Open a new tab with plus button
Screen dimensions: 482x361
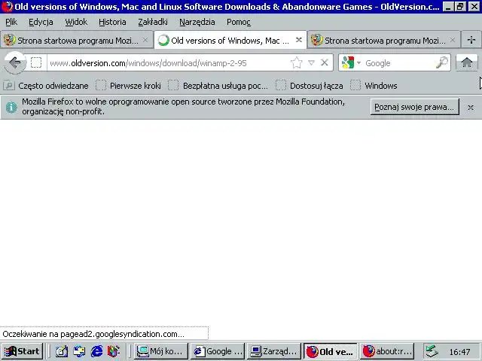(471, 40)
